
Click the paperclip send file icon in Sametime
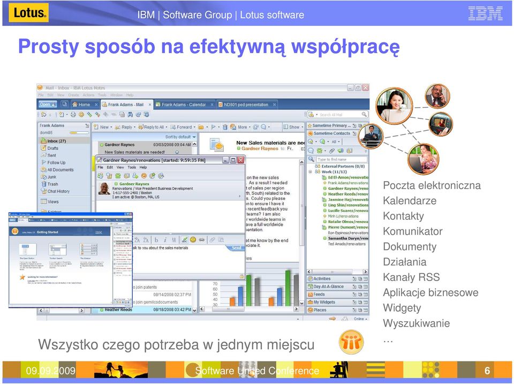click(x=332, y=151)
